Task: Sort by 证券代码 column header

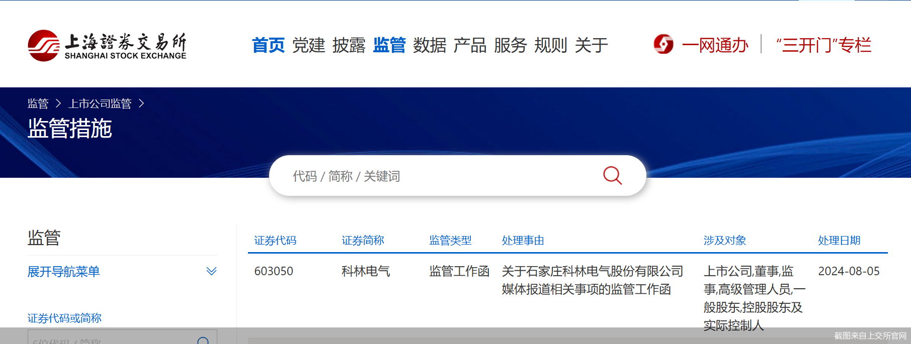Action: [x=275, y=241]
